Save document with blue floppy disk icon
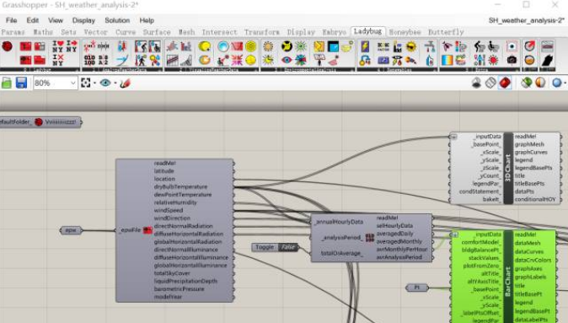The width and height of the screenshot is (568, 323). (21, 83)
